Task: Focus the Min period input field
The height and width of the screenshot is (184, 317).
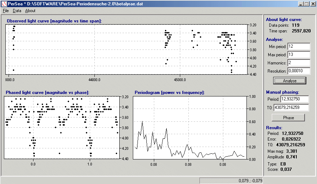Action: [298, 47]
